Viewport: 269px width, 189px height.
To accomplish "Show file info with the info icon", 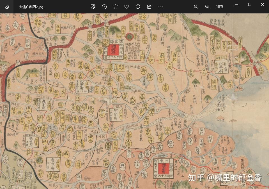I will (x=138, y=7).
